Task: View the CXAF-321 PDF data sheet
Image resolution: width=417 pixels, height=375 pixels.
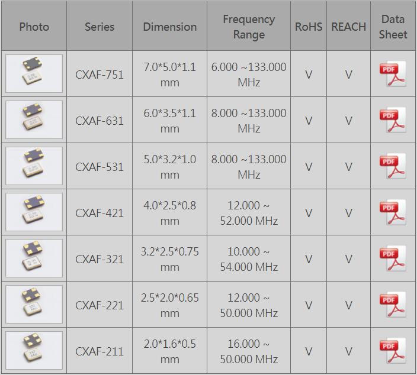Action: click(392, 258)
